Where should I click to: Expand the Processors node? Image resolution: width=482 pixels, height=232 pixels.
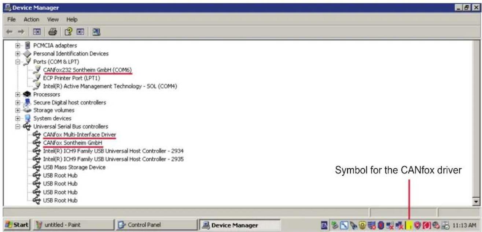17,94
